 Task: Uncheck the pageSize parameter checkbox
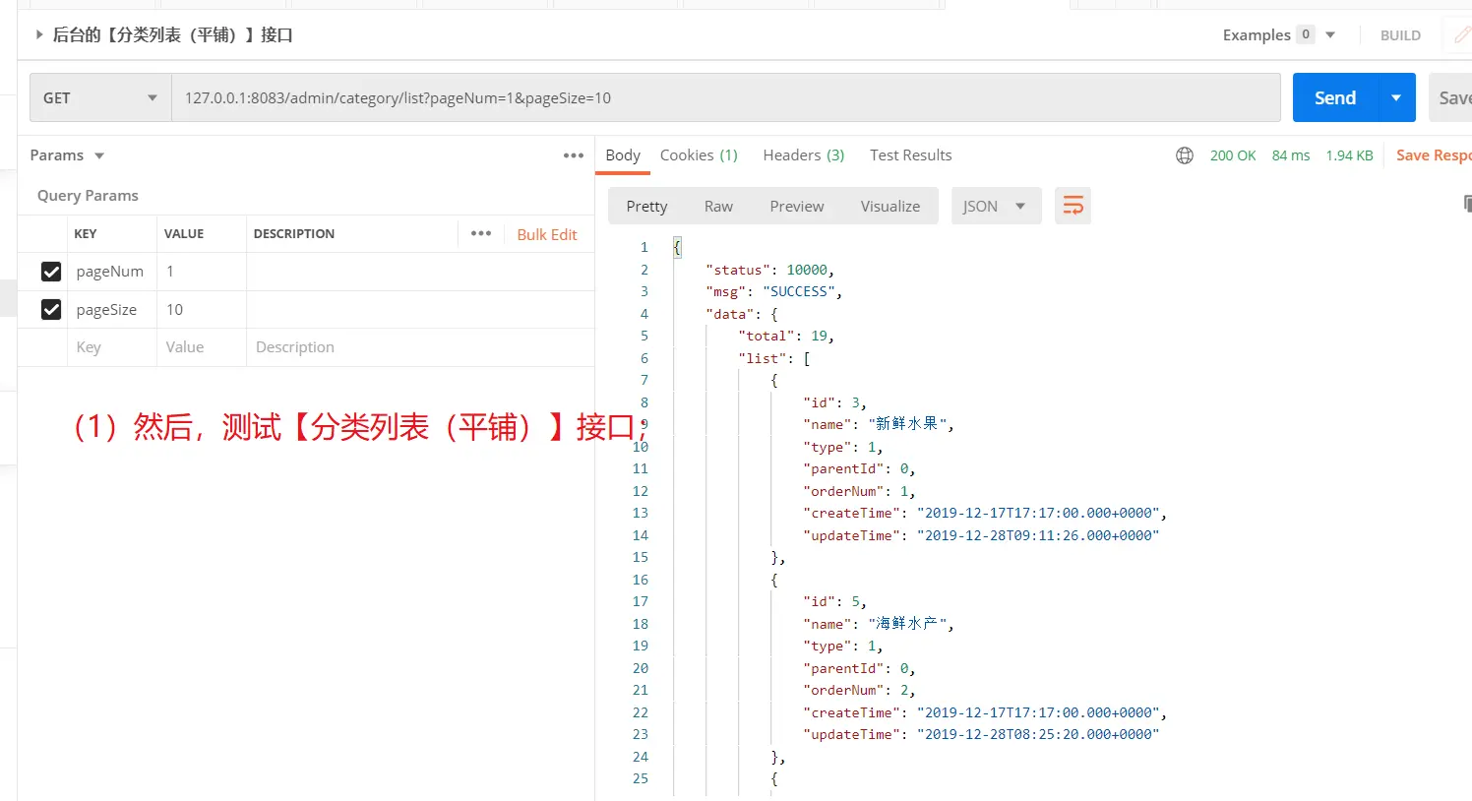51,310
